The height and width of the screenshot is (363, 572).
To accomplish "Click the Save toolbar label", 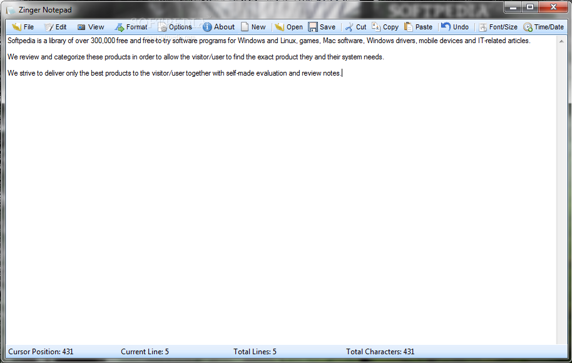I will 327,27.
